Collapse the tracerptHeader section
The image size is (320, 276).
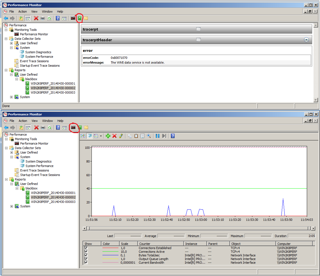pyautogui.click(x=306, y=40)
